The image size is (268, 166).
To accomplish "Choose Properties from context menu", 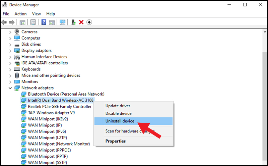I will (134, 141).
